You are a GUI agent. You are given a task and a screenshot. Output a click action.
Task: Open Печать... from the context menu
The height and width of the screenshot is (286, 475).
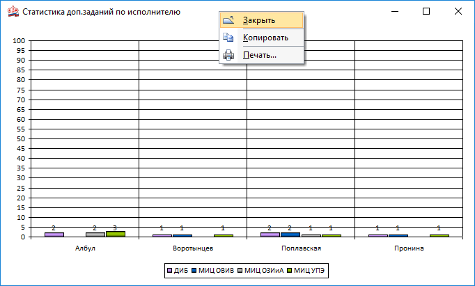click(259, 55)
